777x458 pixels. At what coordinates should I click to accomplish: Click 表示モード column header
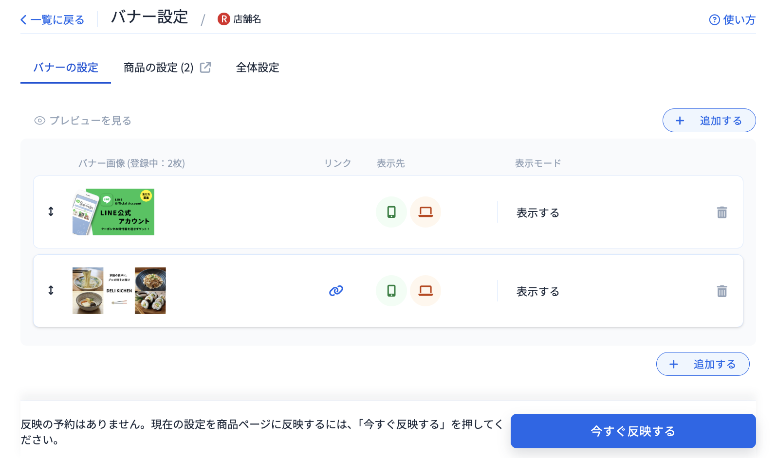tap(538, 163)
